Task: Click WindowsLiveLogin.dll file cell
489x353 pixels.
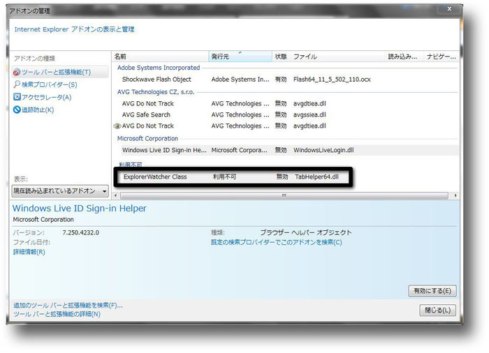Action: (x=323, y=150)
